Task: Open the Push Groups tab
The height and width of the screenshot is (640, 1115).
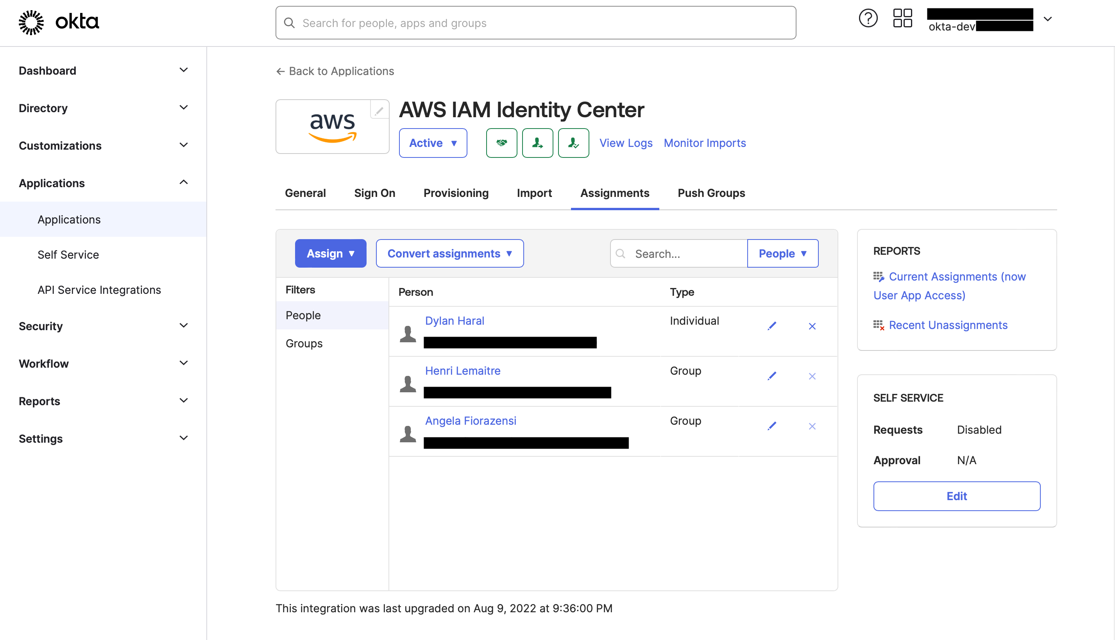Action: pyautogui.click(x=711, y=193)
